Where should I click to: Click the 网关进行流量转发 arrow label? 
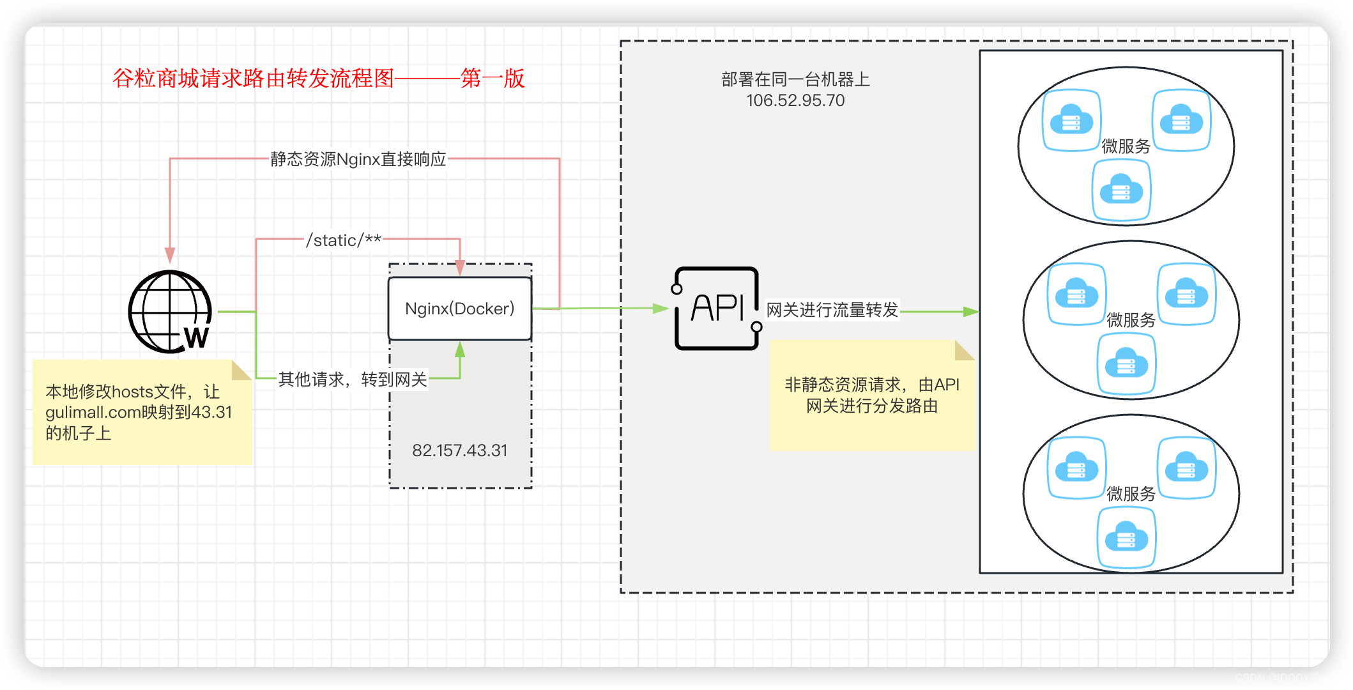pos(832,310)
